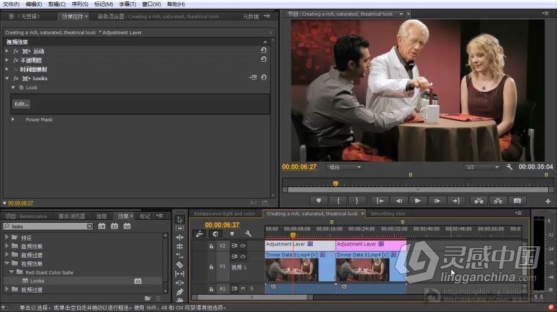557x312 pixels.
Task: Select the Razor tool
Action: coord(179,265)
